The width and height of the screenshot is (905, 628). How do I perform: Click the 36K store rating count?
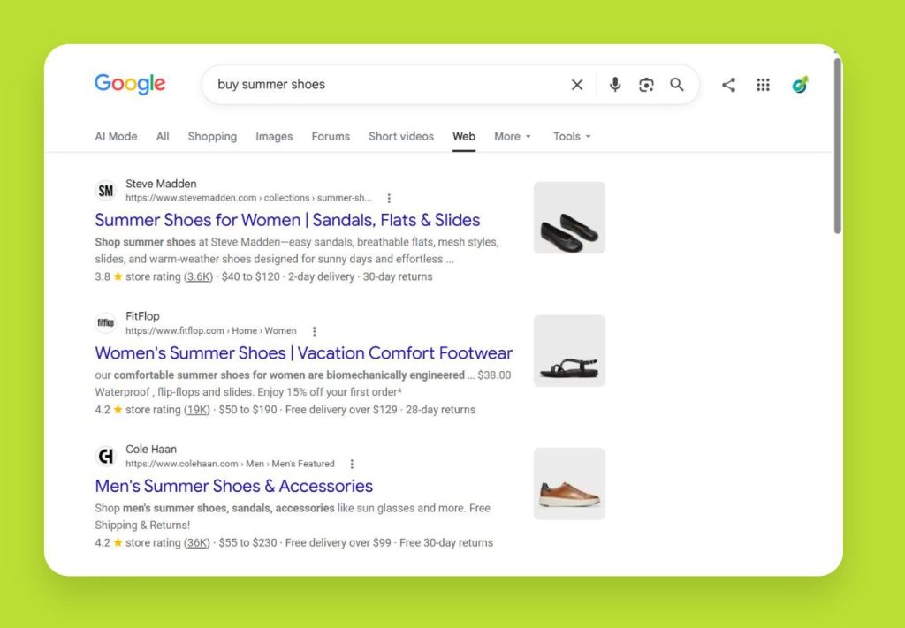pos(197,542)
